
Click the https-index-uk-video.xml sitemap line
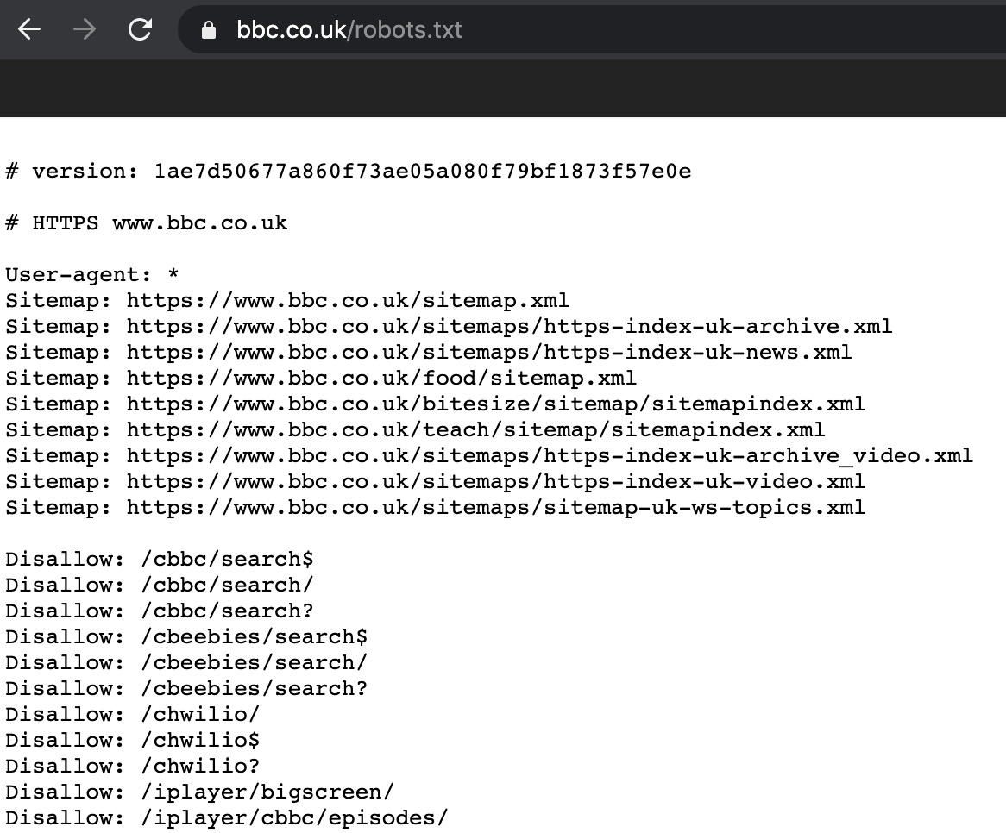pyautogui.click(x=436, y=481)
